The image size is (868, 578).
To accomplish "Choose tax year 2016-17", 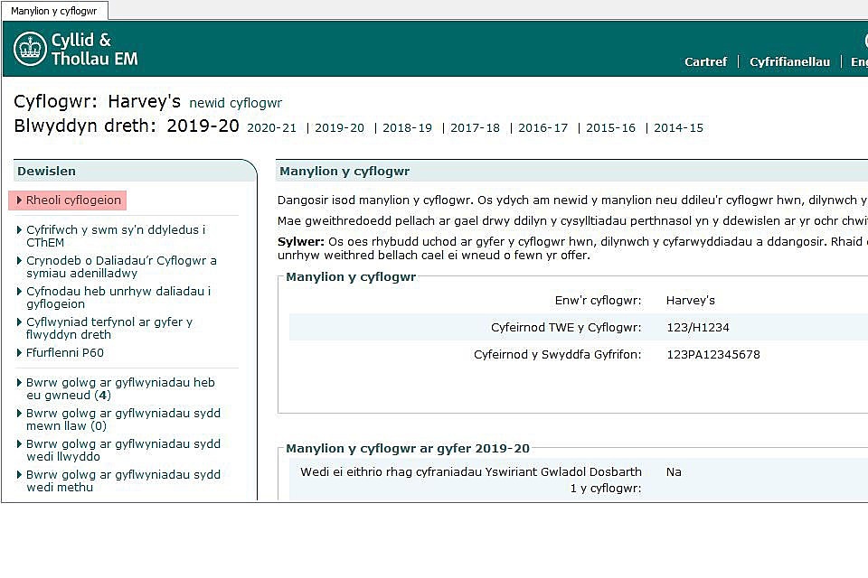I will click(x=542, y=128).
